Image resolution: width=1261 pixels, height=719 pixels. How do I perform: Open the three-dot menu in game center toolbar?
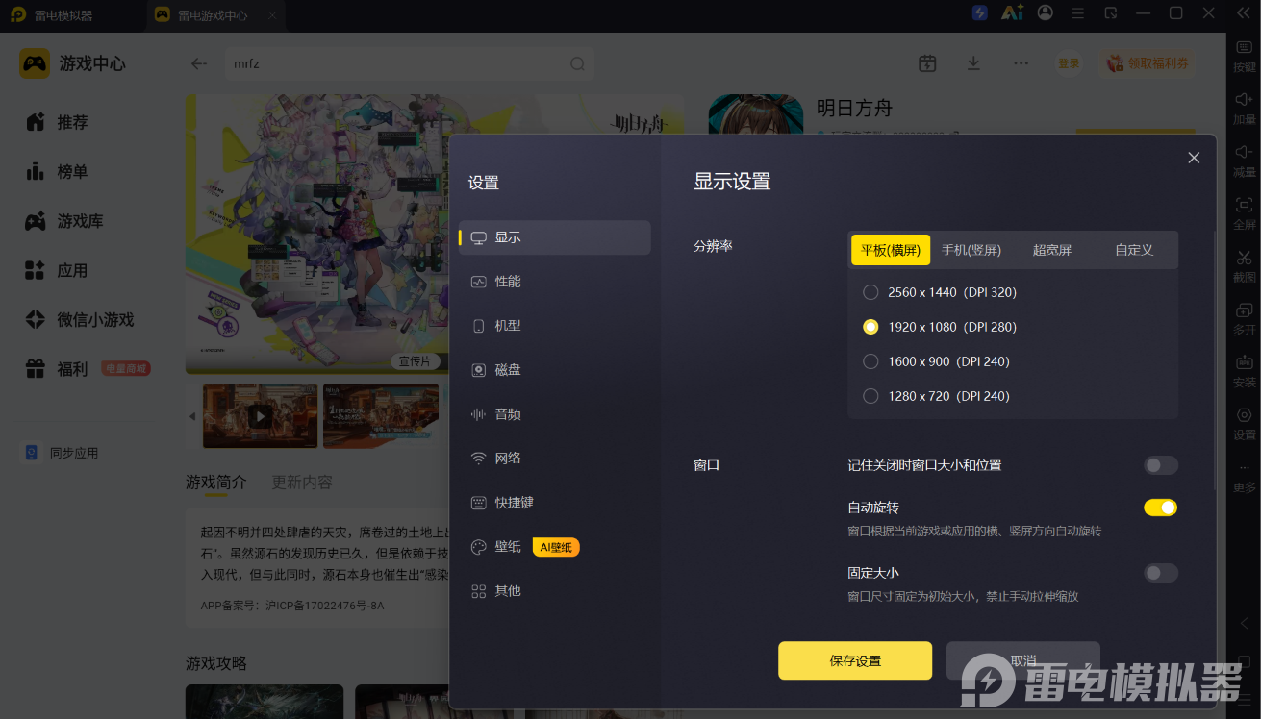[1021, 63]
